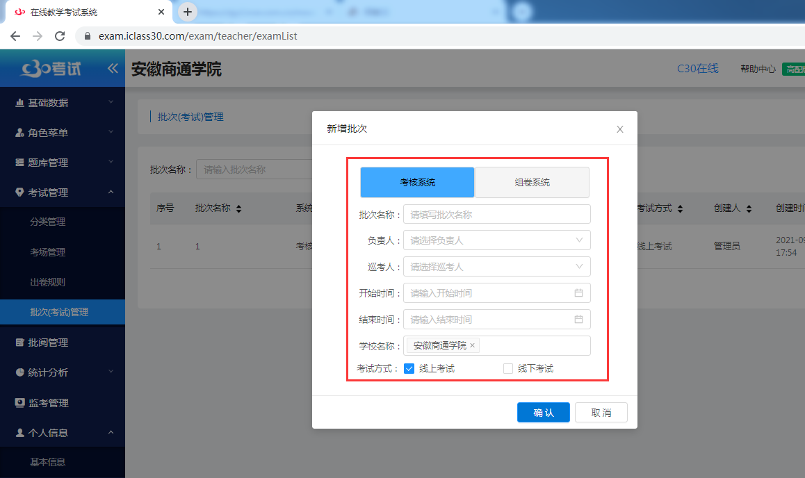Uncheck the 线上考试 option
Viewport: 805px width, 478px height.
point(409,369)
